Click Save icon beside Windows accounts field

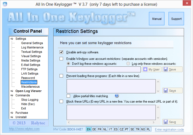pyautogui.click(x=166, y=69)
